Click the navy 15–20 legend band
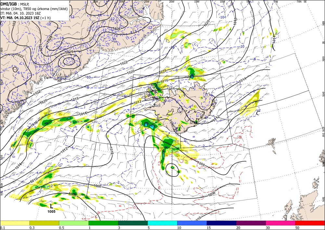This screenshot has height=230, width=325. (222, 223)
